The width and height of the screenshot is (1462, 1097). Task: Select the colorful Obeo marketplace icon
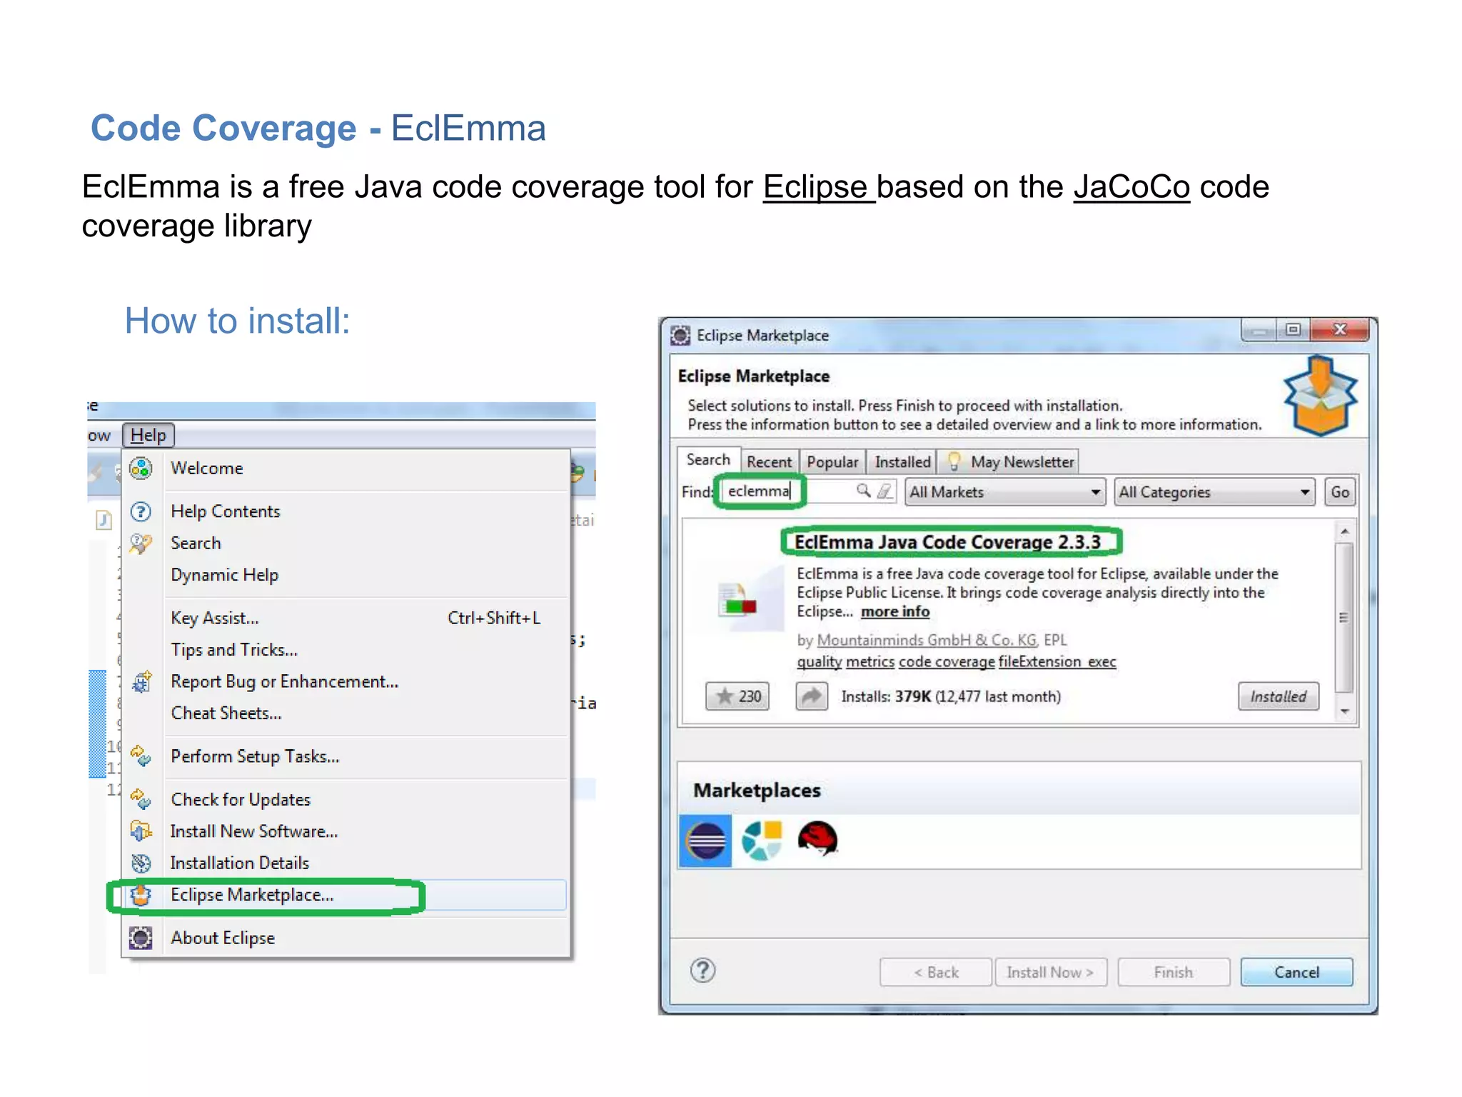point(762,841)
